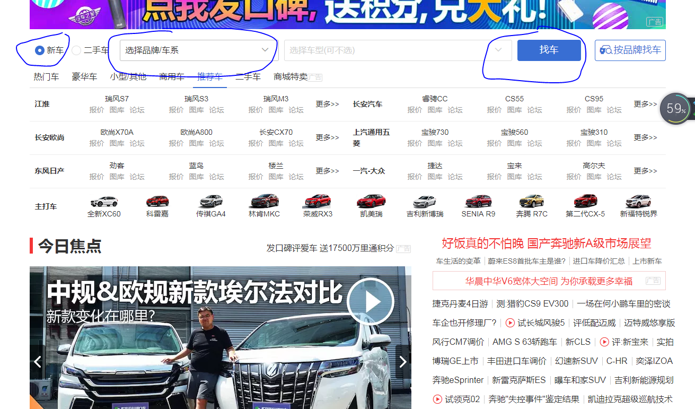
Task: Open the 睿骋CC model link
Action: 435,99
